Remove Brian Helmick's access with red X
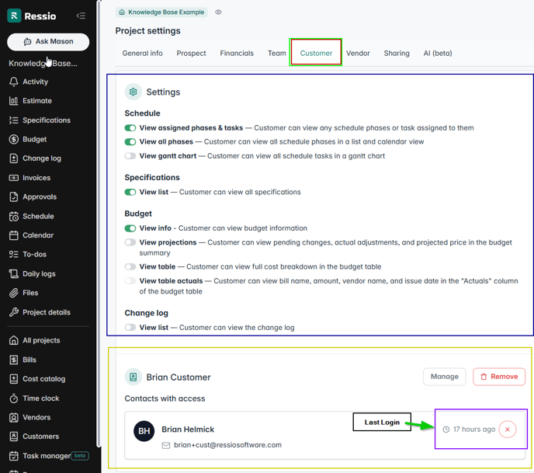Screen dimensions: 534x473 (507, 429)
